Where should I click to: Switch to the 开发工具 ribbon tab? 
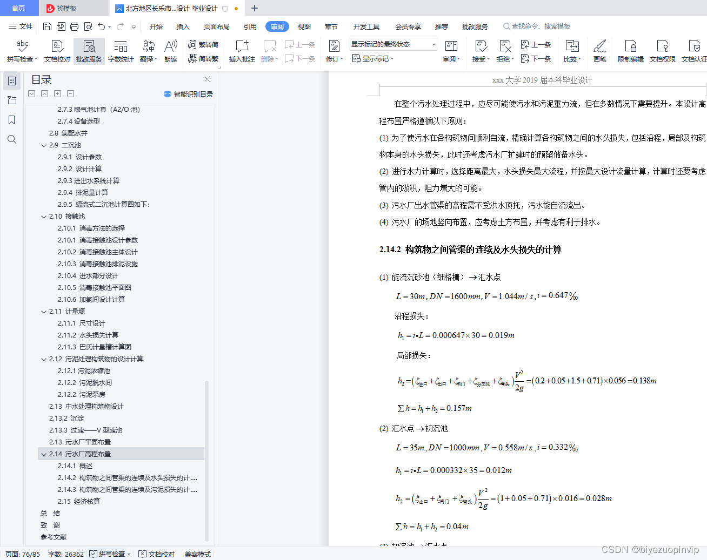pyautogui.click(x=366, y=26)
